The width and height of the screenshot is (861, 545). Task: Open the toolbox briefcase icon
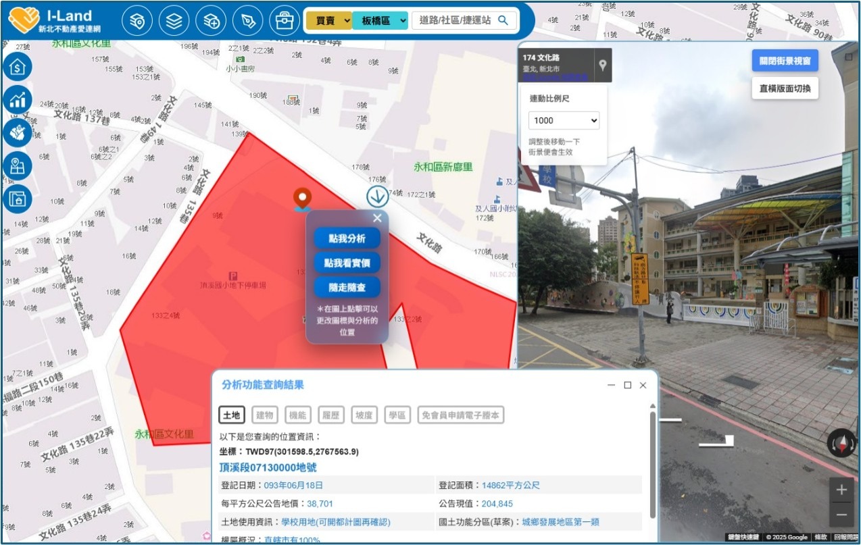(285, 21)
